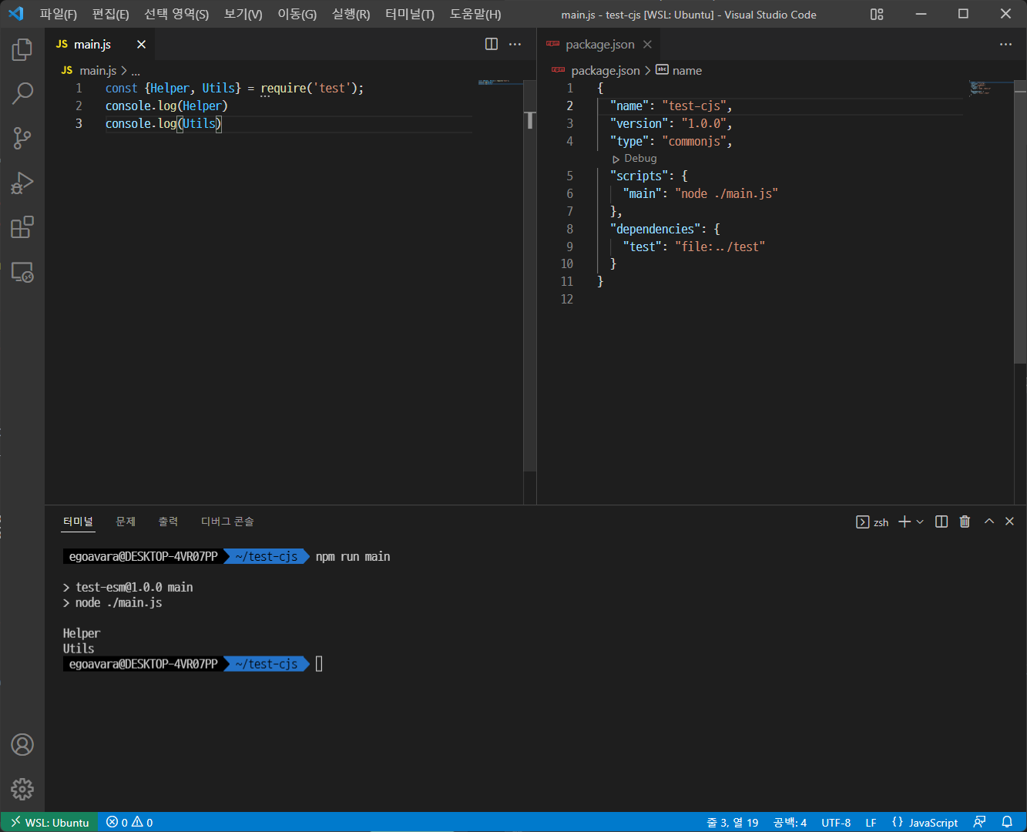
Task: Open Source Control view
Action: (22, 139)
